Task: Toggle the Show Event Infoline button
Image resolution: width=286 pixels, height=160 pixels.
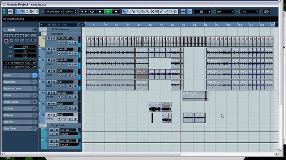Action: (22, 12)
